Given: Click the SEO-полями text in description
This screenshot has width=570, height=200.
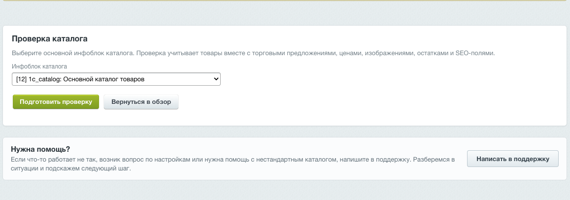Looking at the screenshot, I should pos(475,53).
